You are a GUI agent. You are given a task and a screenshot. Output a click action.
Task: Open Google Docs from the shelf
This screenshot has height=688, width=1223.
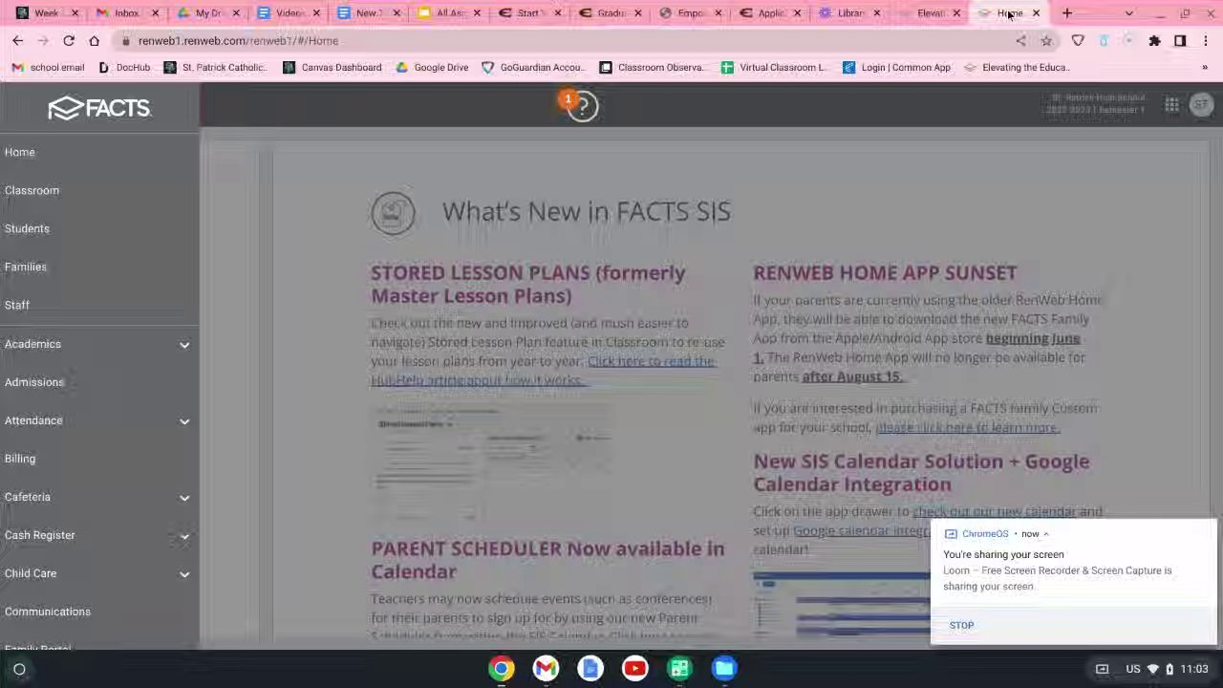tap(590, 669)
